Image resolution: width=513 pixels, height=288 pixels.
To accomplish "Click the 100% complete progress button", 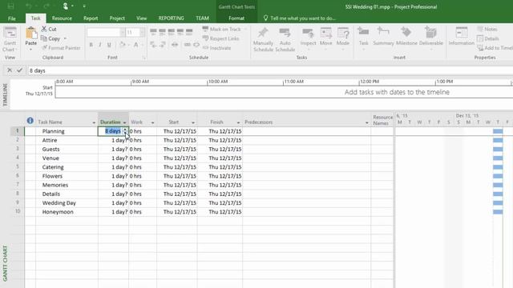I will point(189,32).
